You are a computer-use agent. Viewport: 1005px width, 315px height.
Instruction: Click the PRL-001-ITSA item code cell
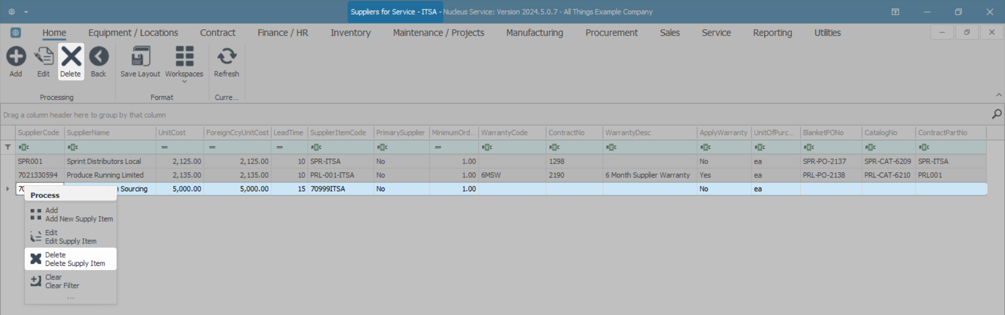point(341,175)
